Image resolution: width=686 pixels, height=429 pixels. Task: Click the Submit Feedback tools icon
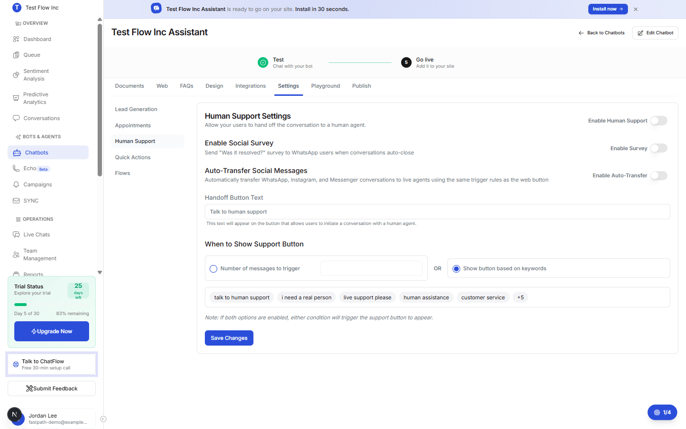(x=30, y=388)
